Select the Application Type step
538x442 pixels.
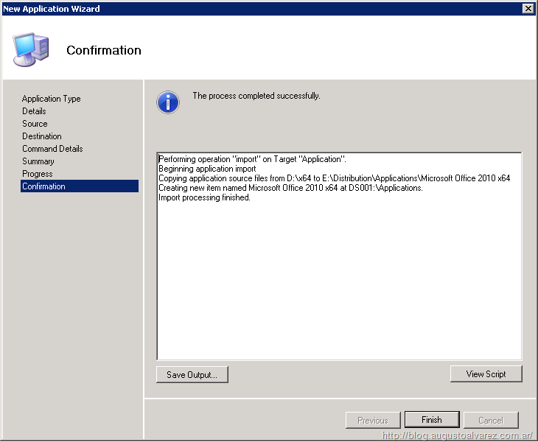(x=51, y=99)
